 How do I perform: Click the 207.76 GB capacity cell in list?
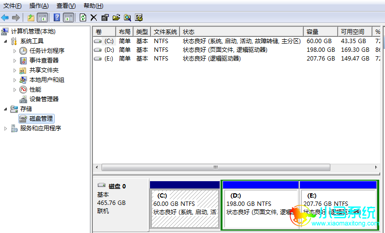tap(321, 59)
